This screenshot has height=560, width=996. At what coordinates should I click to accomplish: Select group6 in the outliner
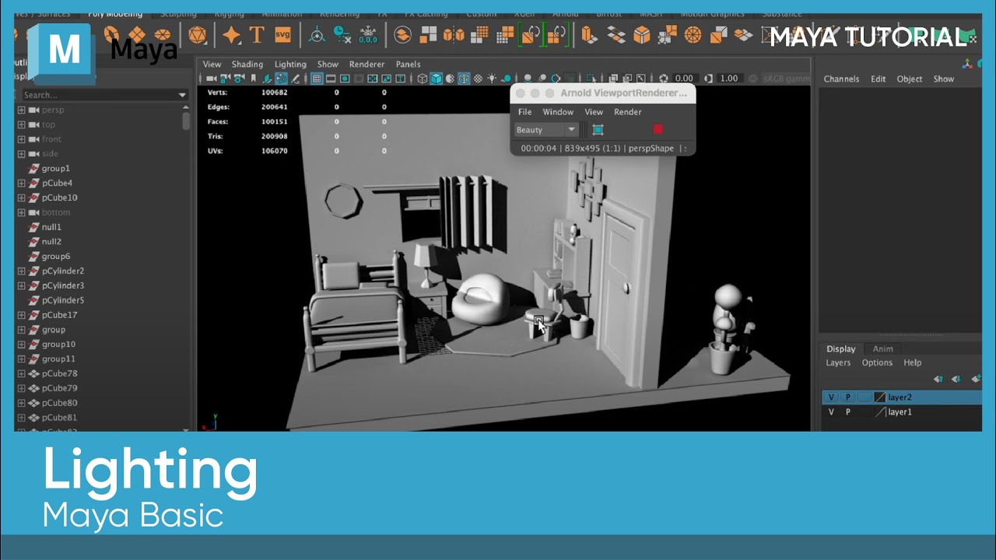[56, 256]
